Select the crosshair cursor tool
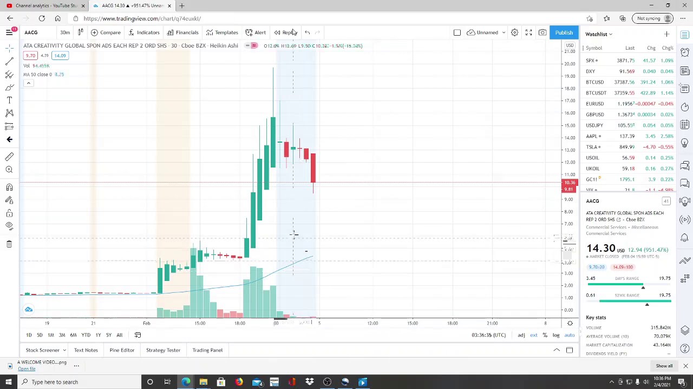Viewport: 693px width, 389px height. [x=9, y=48]
